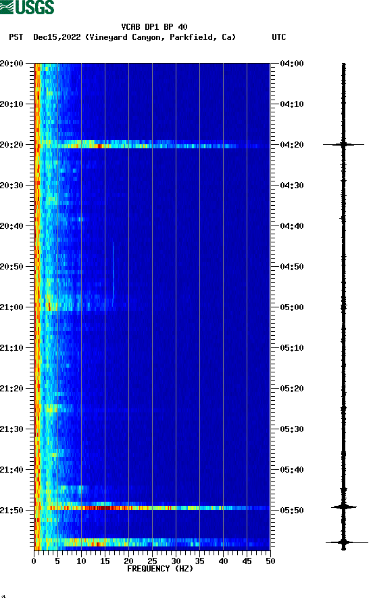The image size is (373, 604).
Task: Click the 25 Hz frequency tick label
Action: coord(152,561)
